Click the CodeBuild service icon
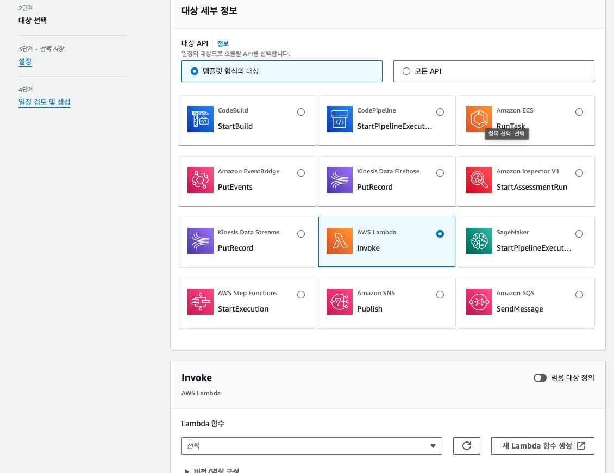Viewport: 614px width, 473px height. 200,119
